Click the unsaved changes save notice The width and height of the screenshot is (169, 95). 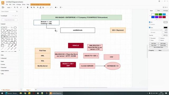tap(40, 4)
